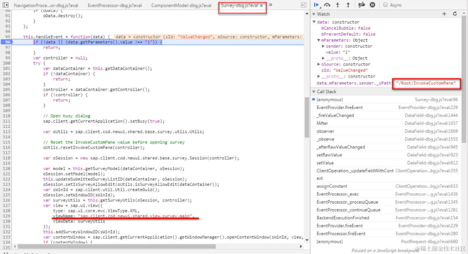This screenshot has height=254, width=468.
Task: Click the code editor horizontal scrollbar thumb
Action: tap(117, 246)
